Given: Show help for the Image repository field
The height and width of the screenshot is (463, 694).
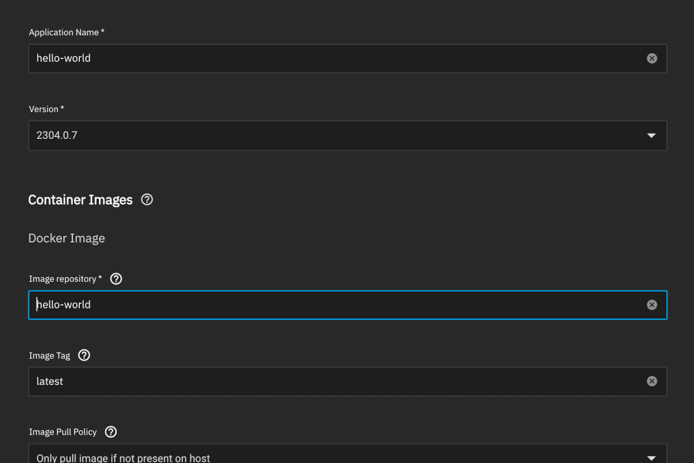Looking at the screenshot, I should tap(116, 279).
